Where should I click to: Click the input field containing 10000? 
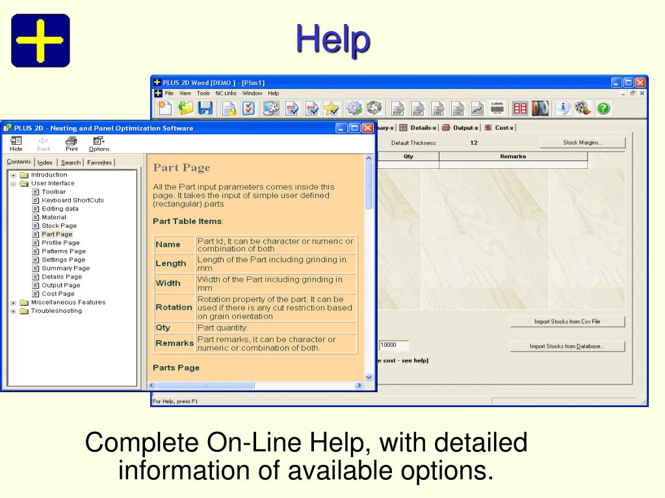[x=393, y=345]
